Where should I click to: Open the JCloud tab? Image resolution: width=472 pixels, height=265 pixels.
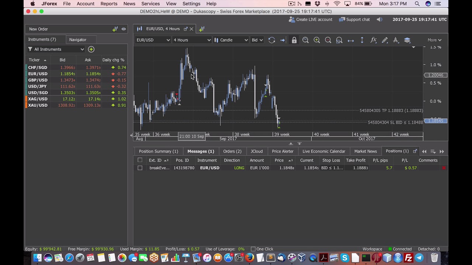[x=257, y=151]
